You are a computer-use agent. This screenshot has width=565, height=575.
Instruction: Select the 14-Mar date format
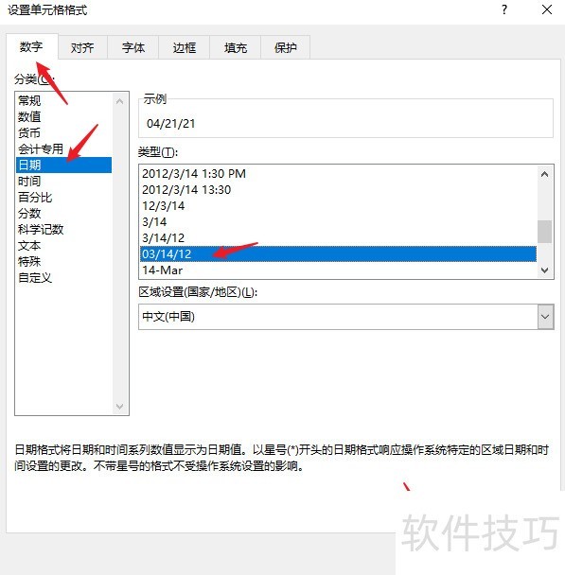pos(163,270)
